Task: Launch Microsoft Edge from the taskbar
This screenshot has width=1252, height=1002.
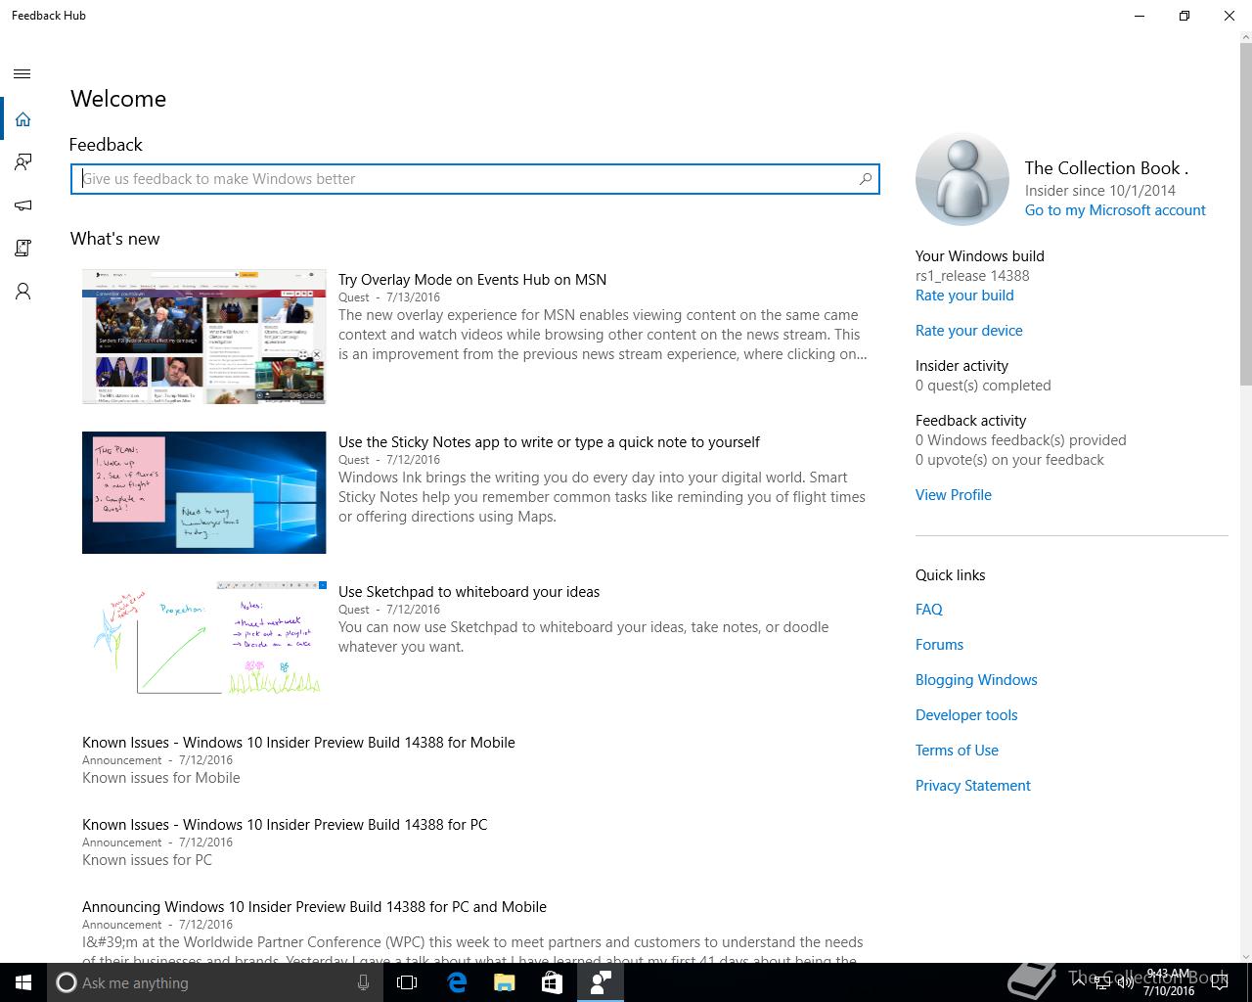Action: tap(456, 982)
